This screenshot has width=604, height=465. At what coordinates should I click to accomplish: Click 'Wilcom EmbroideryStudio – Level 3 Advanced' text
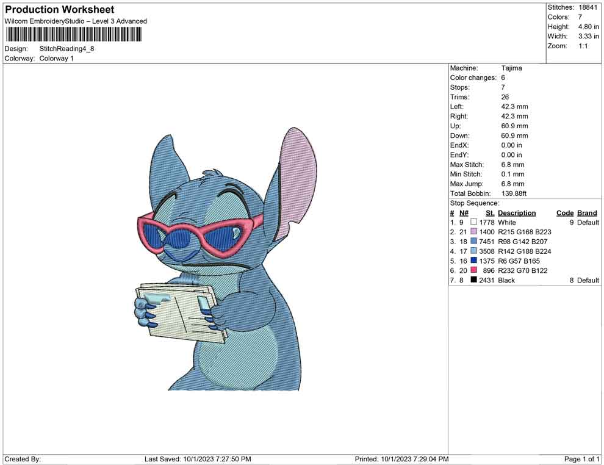pos(76,21)
